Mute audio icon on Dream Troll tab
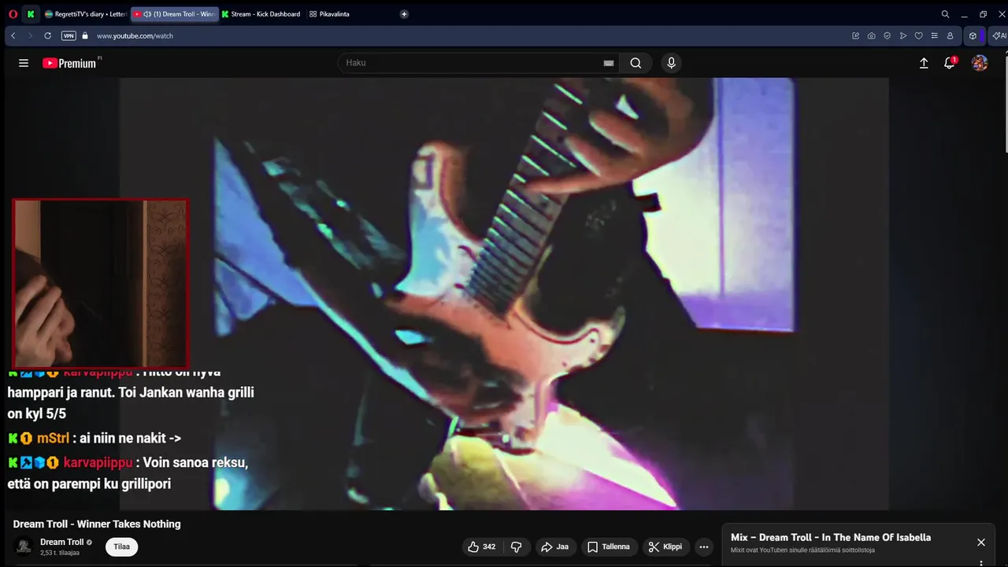1008x567 pixels. pyautogui.click(x=147, y=14)
